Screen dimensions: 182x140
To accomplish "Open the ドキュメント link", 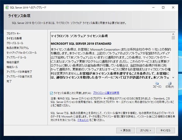I will (83, 120).
